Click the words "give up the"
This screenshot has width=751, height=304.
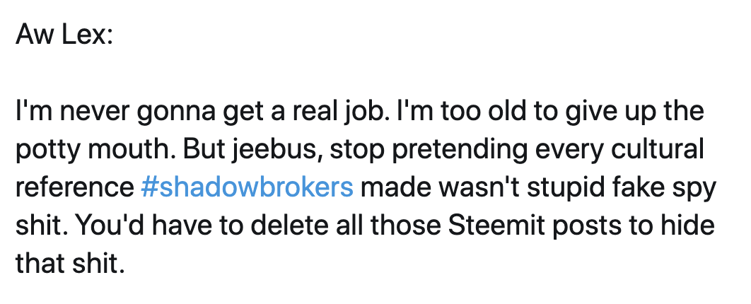634,112
